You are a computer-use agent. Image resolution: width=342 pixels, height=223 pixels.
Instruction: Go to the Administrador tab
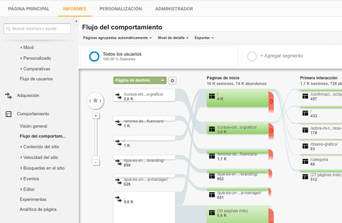click(174, 9)
